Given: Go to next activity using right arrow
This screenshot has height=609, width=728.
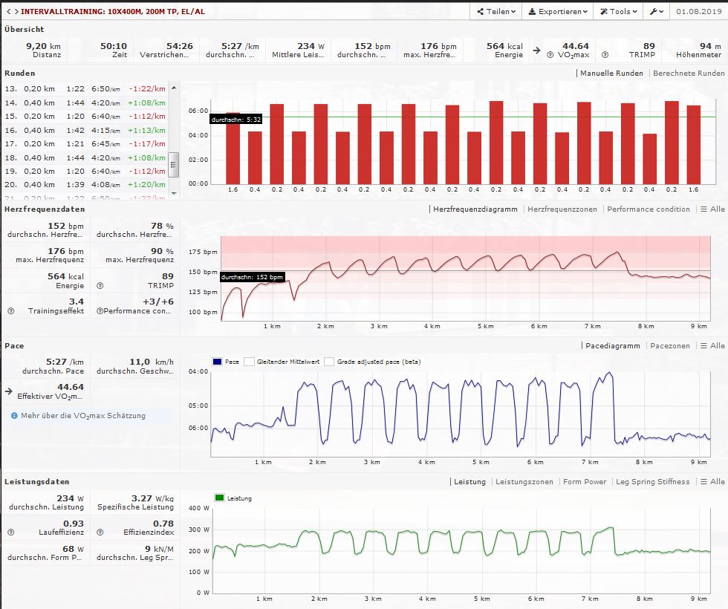Looking at the screenshot, I should tap(15, 12).
